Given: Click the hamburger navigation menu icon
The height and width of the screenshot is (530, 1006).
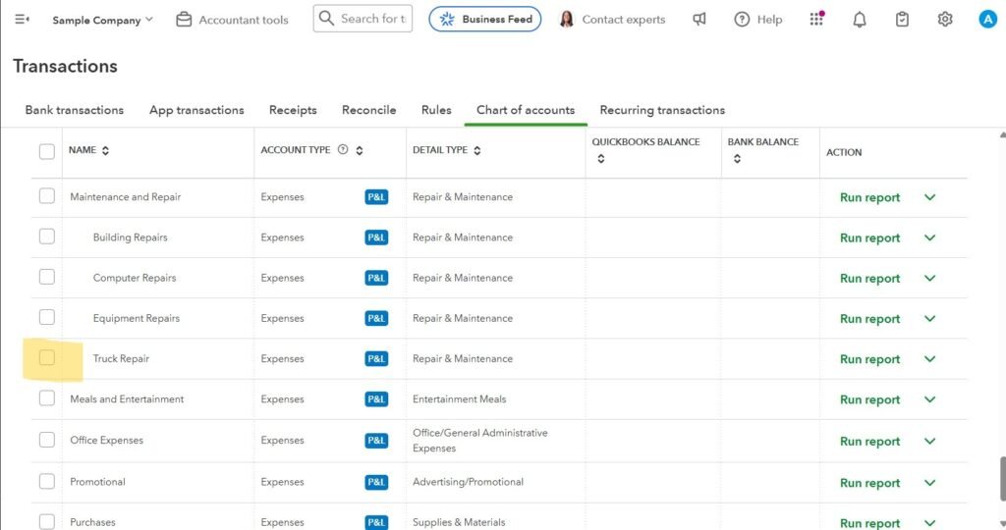Looking at the screenshot, I should 22,20.
